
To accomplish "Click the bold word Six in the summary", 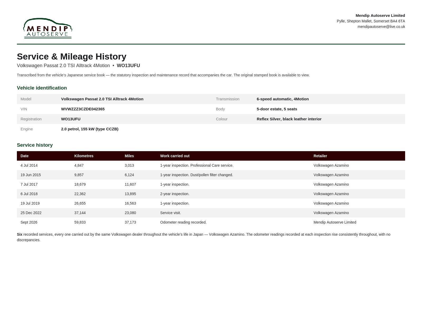I will click(20, 234).
